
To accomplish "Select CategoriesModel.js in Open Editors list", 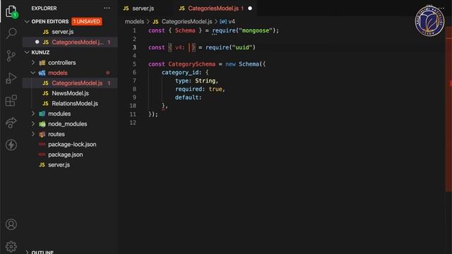I will (x=70, y=42).
